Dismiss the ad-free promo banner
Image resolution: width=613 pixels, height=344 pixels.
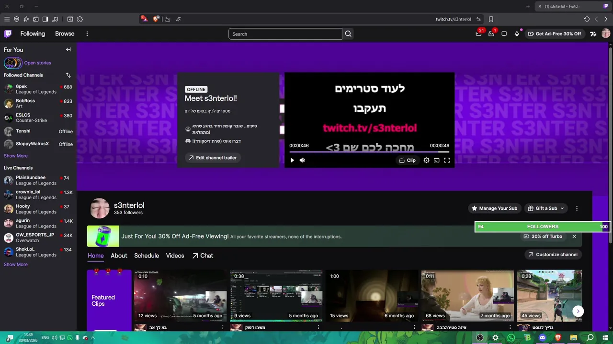pos(574,236)
